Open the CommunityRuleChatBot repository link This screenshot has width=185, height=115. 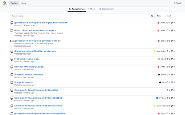tap(48, 98)
